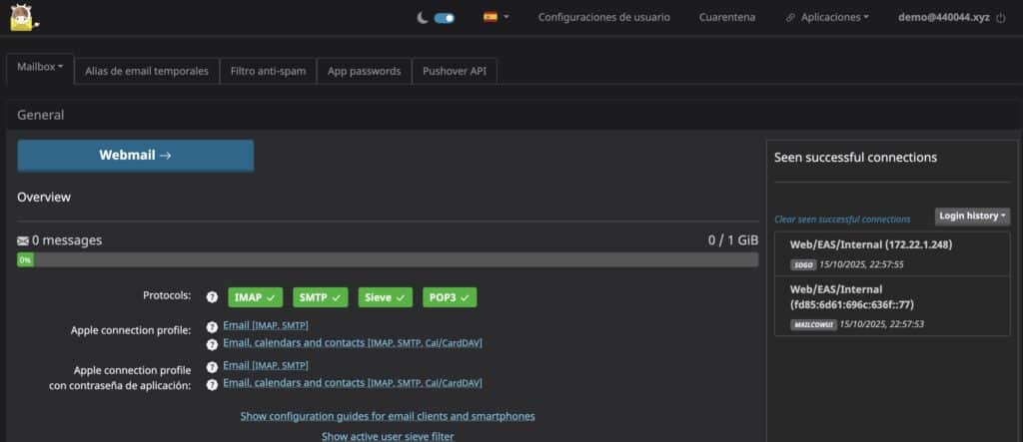Click help icon beside app-password Email, calendars and contacts

tap(212, 384)
